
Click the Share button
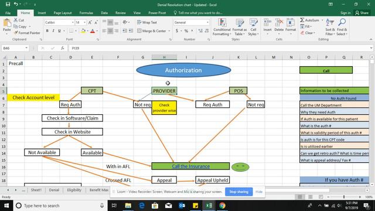tap(362, 13)
